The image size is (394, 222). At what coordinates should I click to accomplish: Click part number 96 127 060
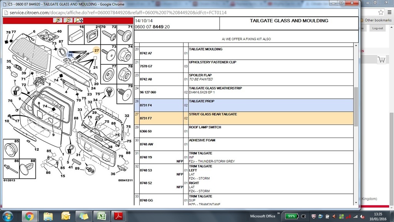pyautogui.click(x=148, y=92)
